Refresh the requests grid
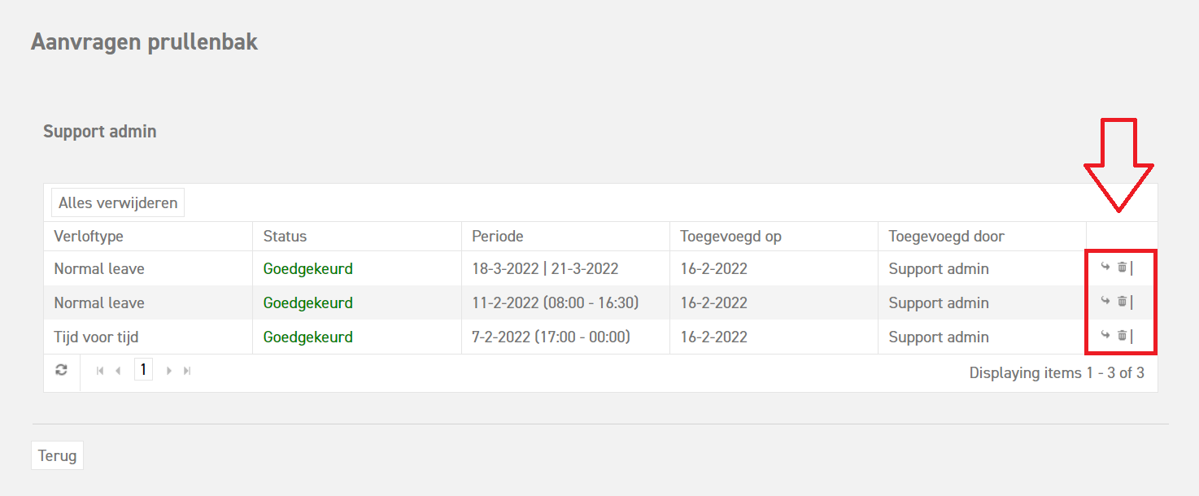Image resolution: width=1199 pixels, height=496 pixels. (x=61, y=370)
